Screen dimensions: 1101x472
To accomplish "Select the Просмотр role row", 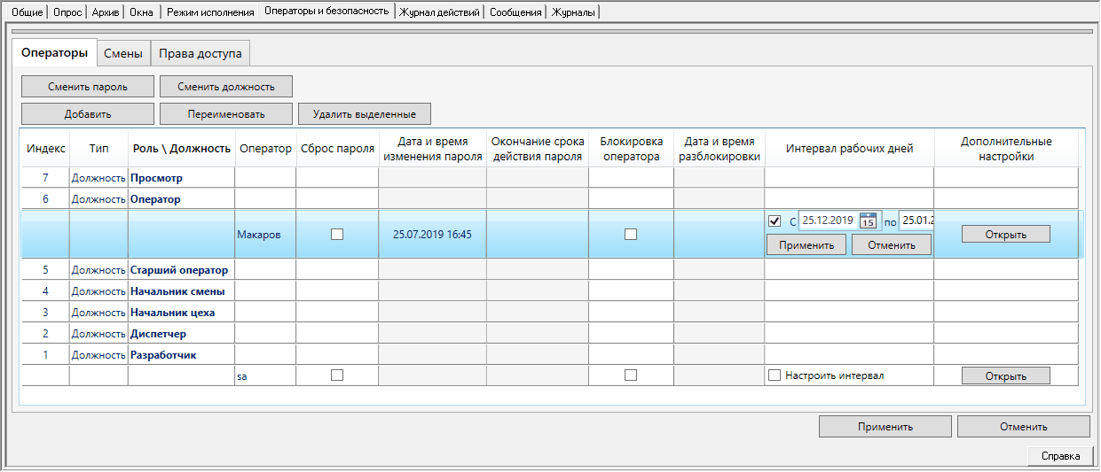I will coord(550,178).
